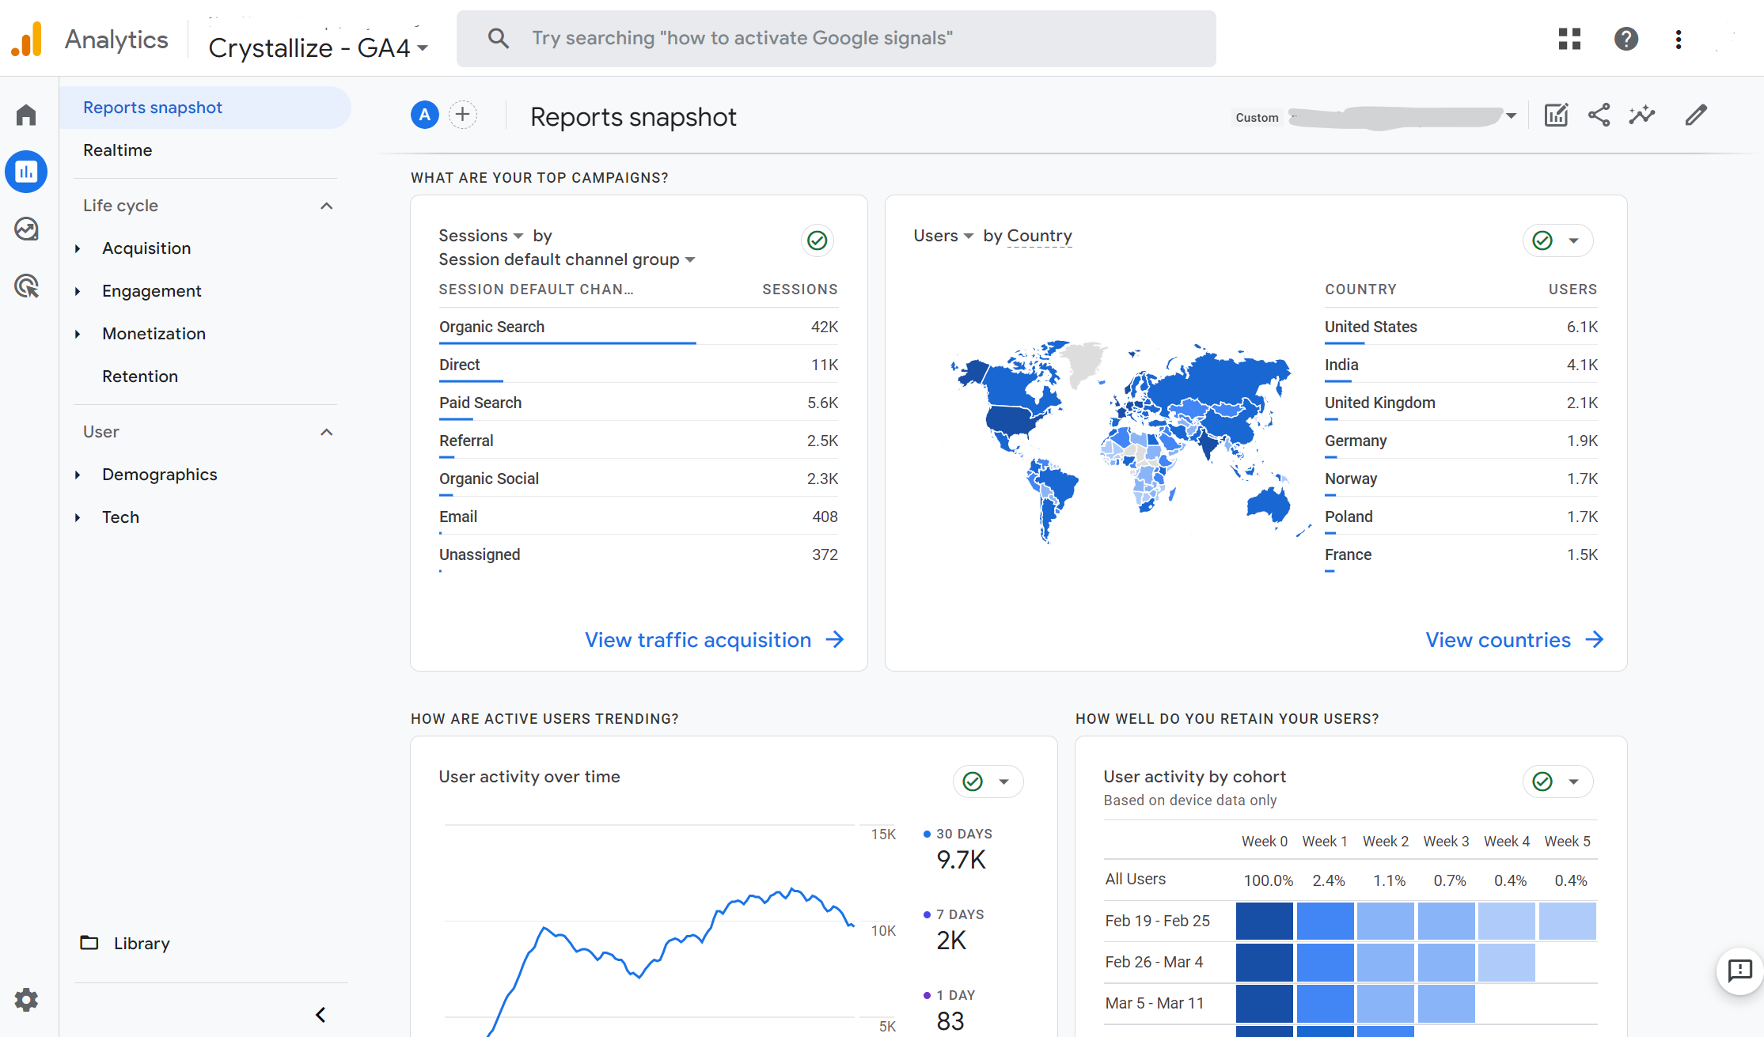This screenshot has width=1764, height=1037.
Task: Select Realtime in the reports menu
Action: click(x=118, y=150)
